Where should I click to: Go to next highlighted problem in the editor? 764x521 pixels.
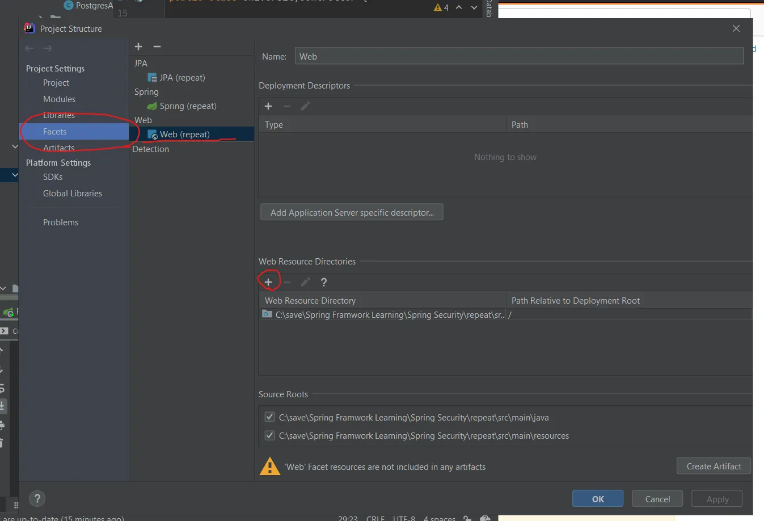point(474,7)
